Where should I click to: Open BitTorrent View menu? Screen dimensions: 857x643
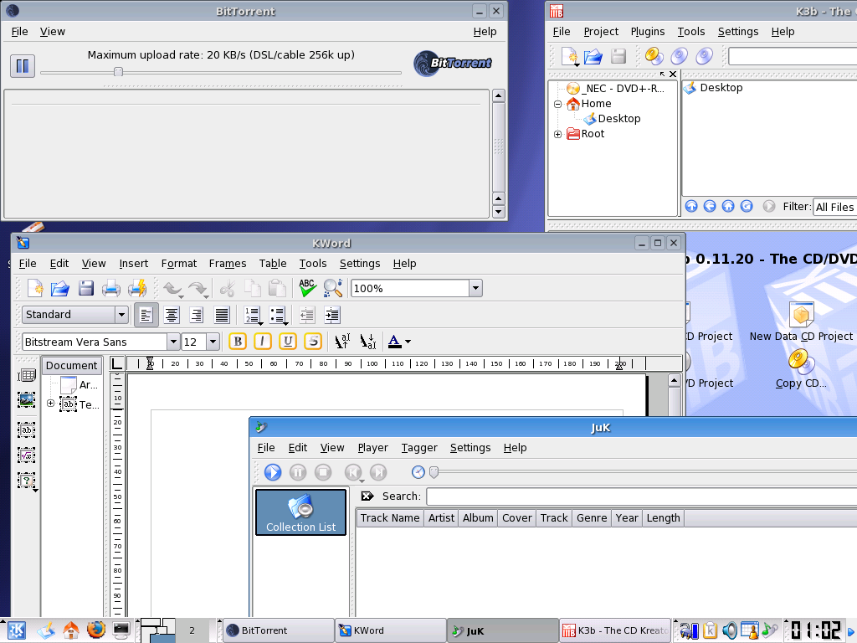(53, 32)
